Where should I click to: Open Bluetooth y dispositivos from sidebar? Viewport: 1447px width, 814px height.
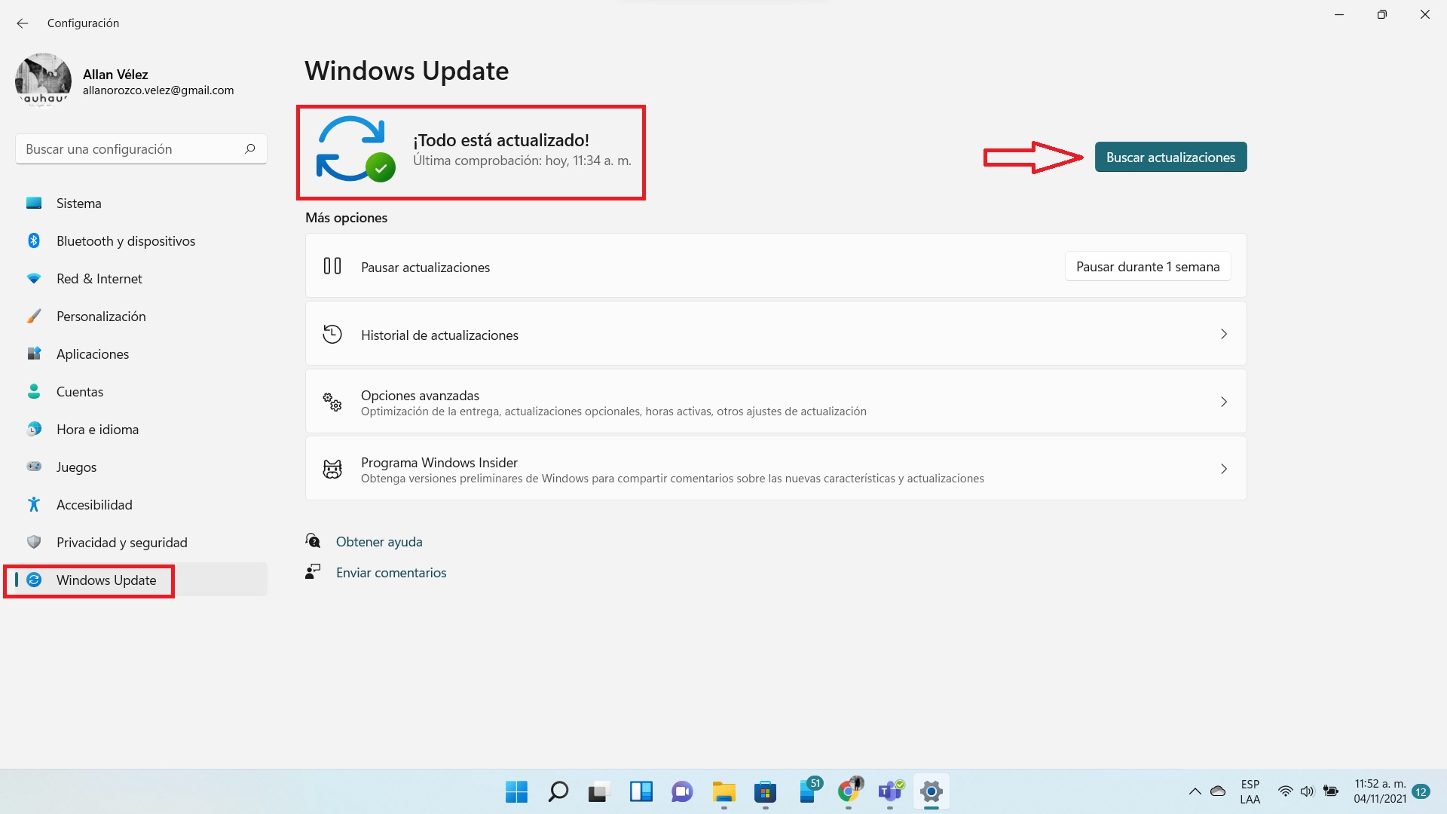tap(33, 240)
